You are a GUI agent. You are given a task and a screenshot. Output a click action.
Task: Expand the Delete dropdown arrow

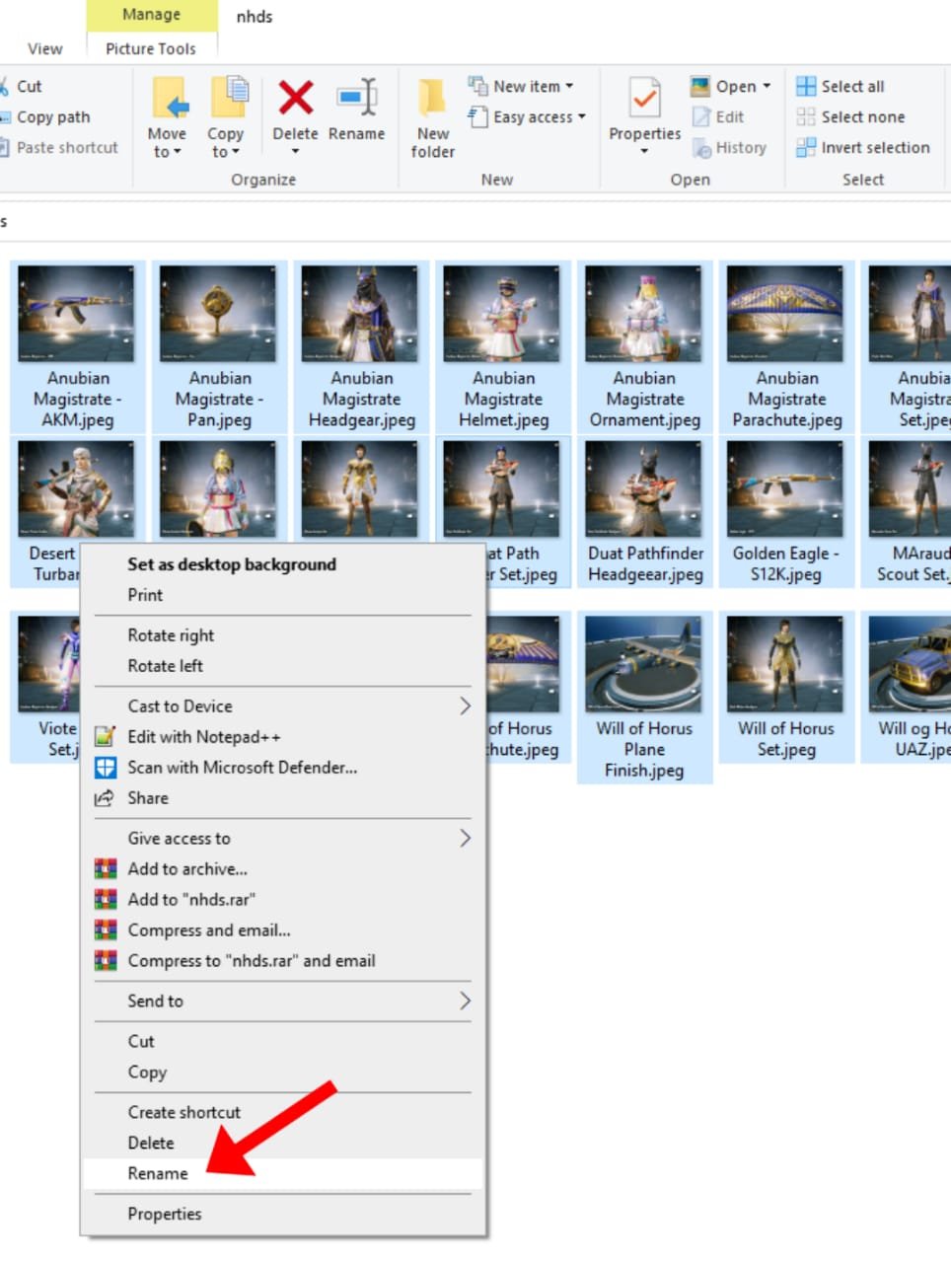pos(295,152)
